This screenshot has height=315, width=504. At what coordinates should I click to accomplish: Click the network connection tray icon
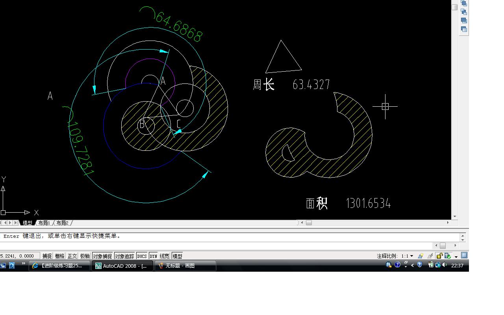pyautogui.click(x=437, y=265)
